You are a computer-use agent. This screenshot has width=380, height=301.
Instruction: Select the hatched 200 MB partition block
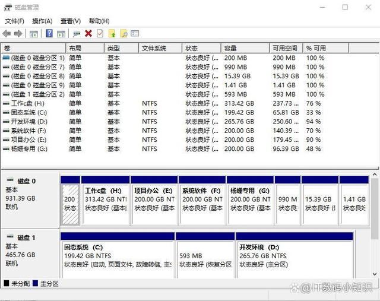point(70,201)
